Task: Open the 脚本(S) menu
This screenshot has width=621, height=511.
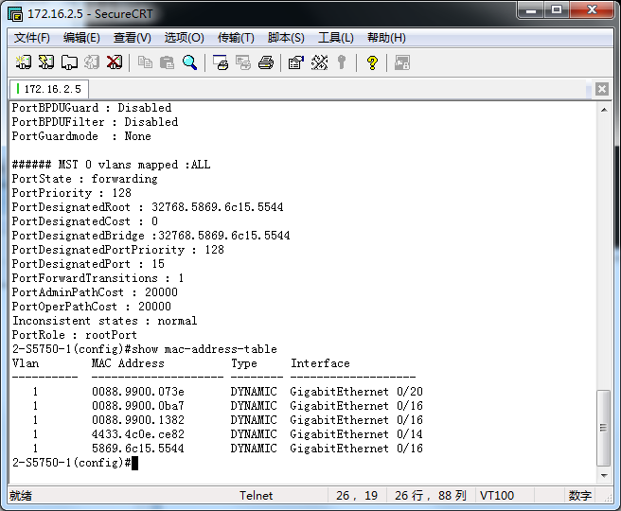Action: tap(286, 38)
